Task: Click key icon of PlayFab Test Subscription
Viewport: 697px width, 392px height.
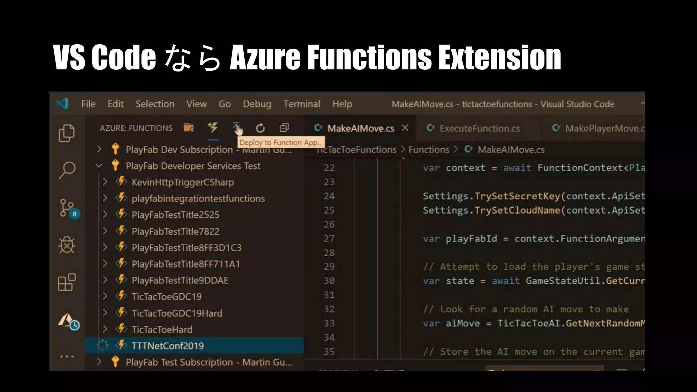Action: (x=115, y=361)
